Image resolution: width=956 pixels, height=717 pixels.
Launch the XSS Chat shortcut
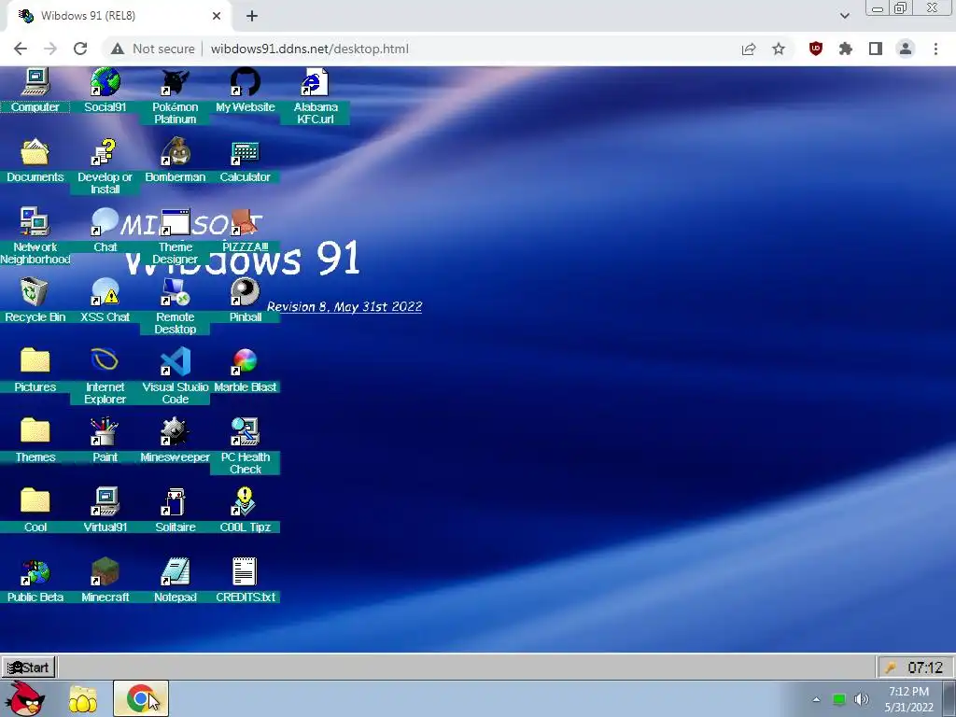point(105,300)
